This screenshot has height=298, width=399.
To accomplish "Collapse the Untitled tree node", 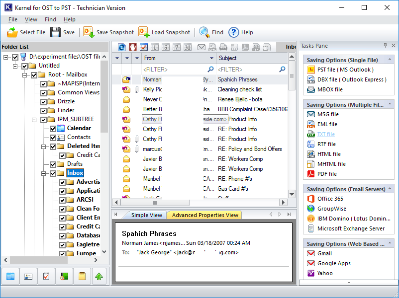I will pos(15,66).
